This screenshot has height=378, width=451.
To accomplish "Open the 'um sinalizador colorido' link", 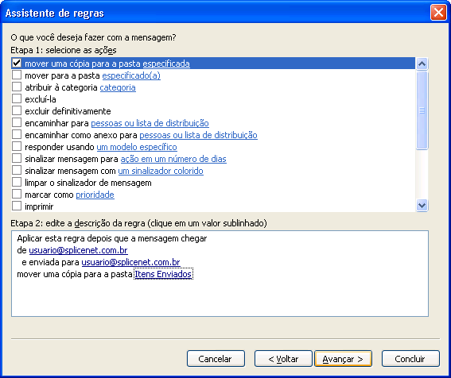I will click(161, 171).
